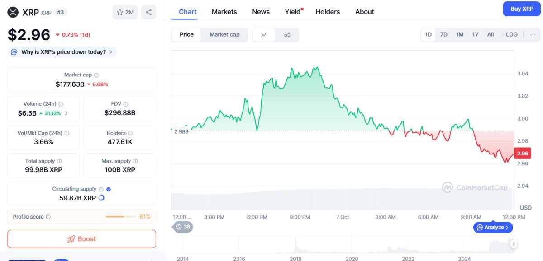Select the 1Y time range
This screenshot has width=543, height=261.
click(475, 34)
